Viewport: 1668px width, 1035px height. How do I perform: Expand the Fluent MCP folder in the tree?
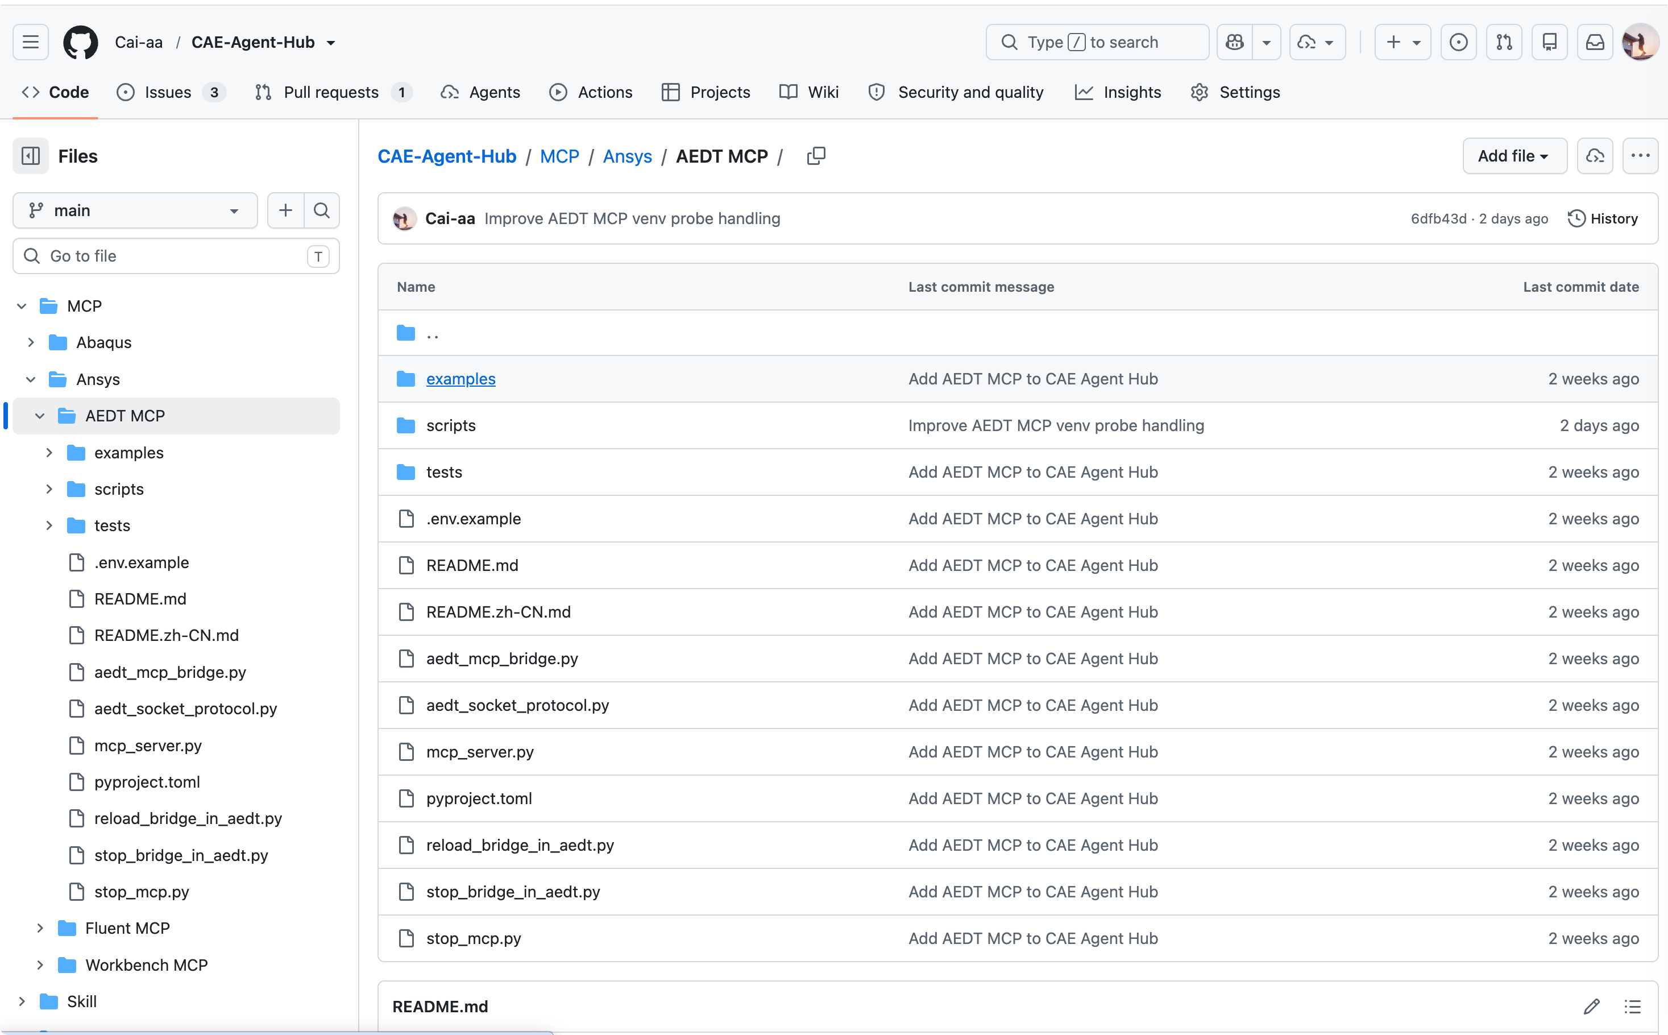coord(40,928)
